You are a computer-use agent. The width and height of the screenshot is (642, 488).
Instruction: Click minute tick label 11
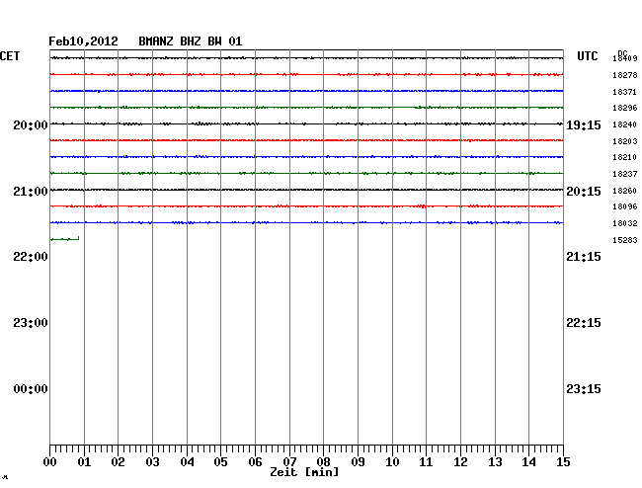pos(427,462)
